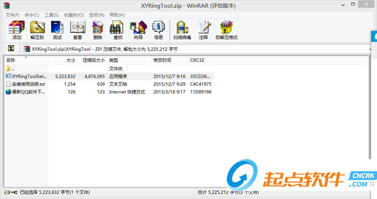Click the size value 126
Screen dimensions: 377x199
click(72, 92)
